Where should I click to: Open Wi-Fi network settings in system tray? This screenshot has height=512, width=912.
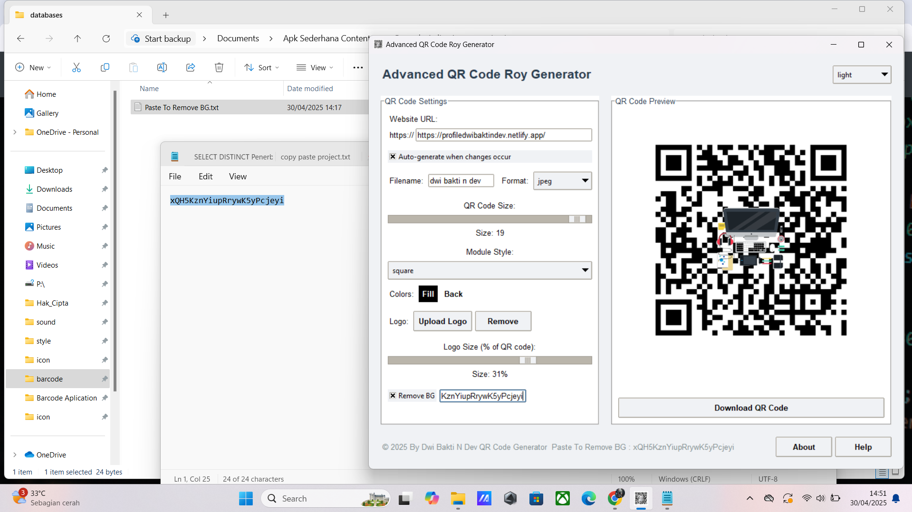coord(807,498)
